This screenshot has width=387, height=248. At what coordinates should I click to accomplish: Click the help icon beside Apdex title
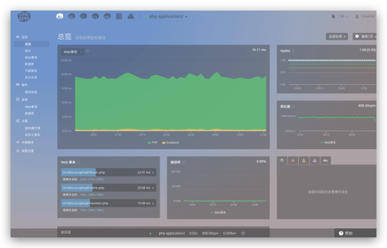pyautogui.click(x=293, y=51)
